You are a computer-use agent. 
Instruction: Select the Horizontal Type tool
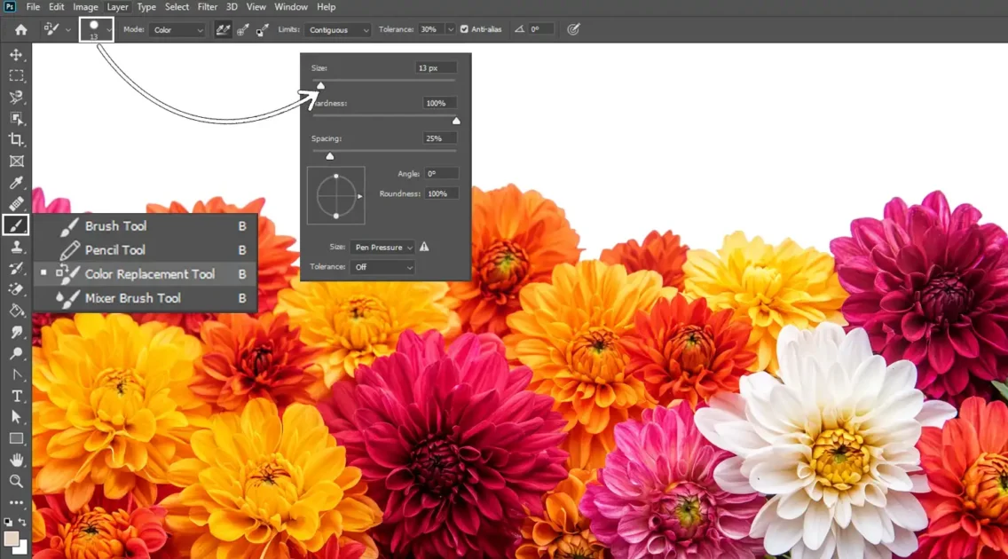[16, 397]
